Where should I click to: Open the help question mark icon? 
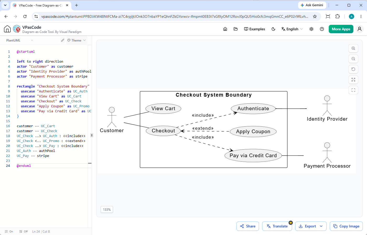click(x=322, y=29)
